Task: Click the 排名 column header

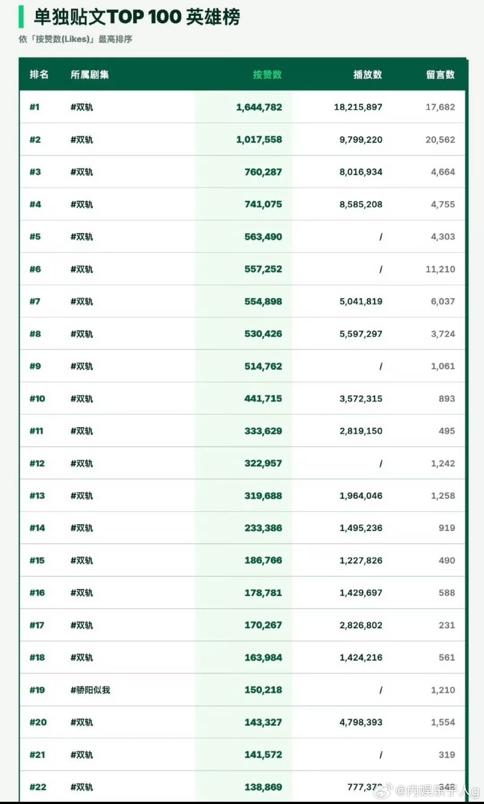Action: tap(39, 75)
